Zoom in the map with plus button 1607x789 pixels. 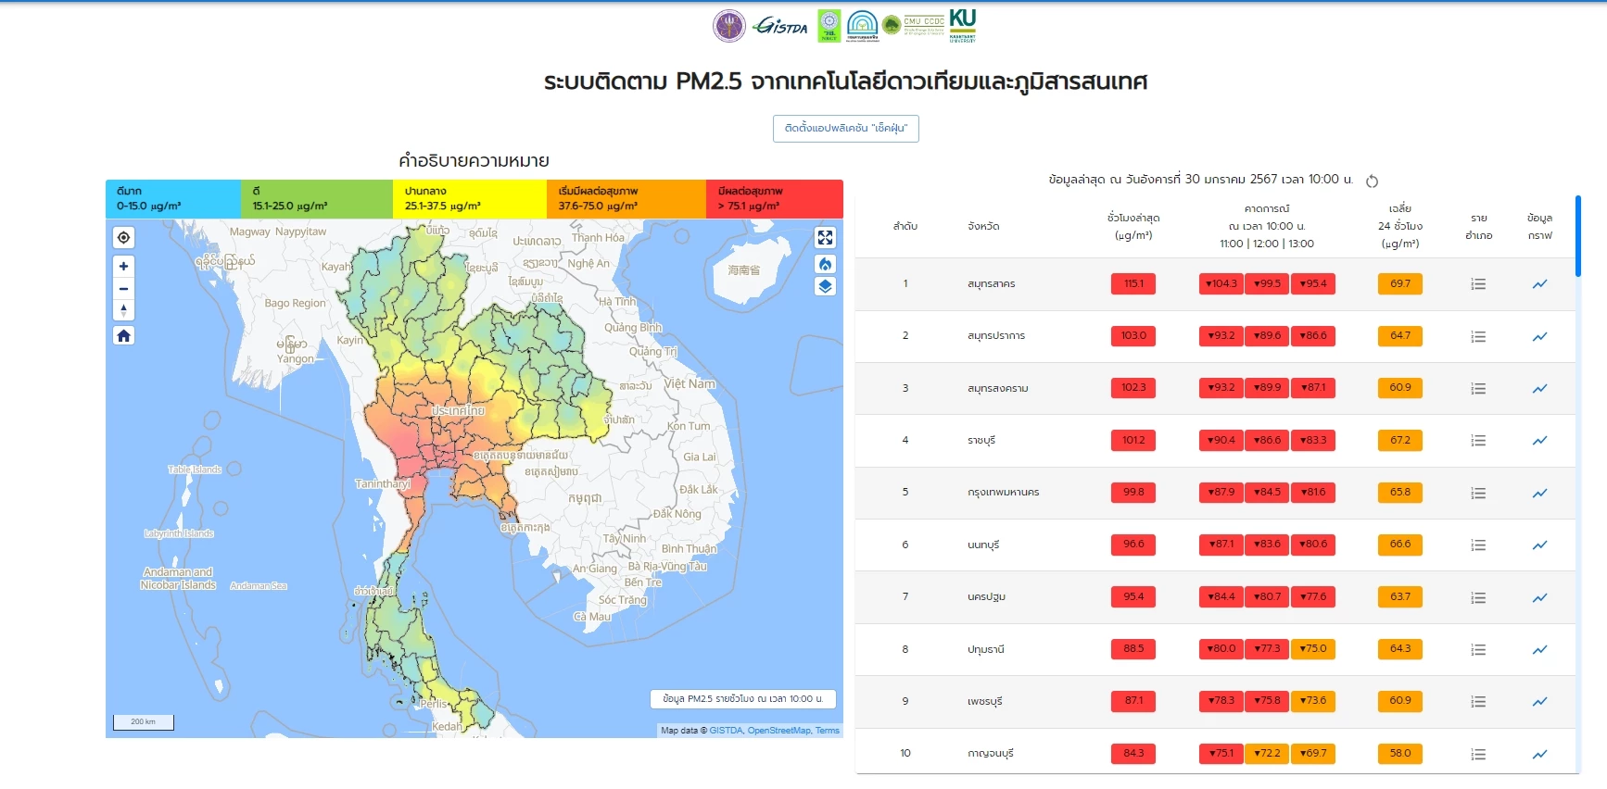[x=123, y=266]
